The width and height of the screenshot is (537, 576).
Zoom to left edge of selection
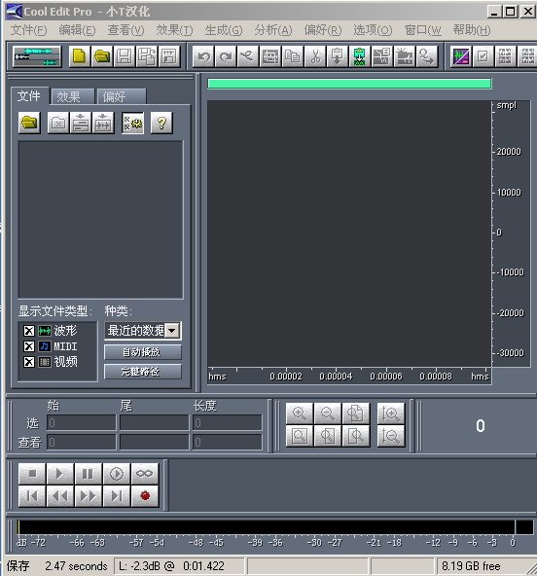(x=328, y=436)
